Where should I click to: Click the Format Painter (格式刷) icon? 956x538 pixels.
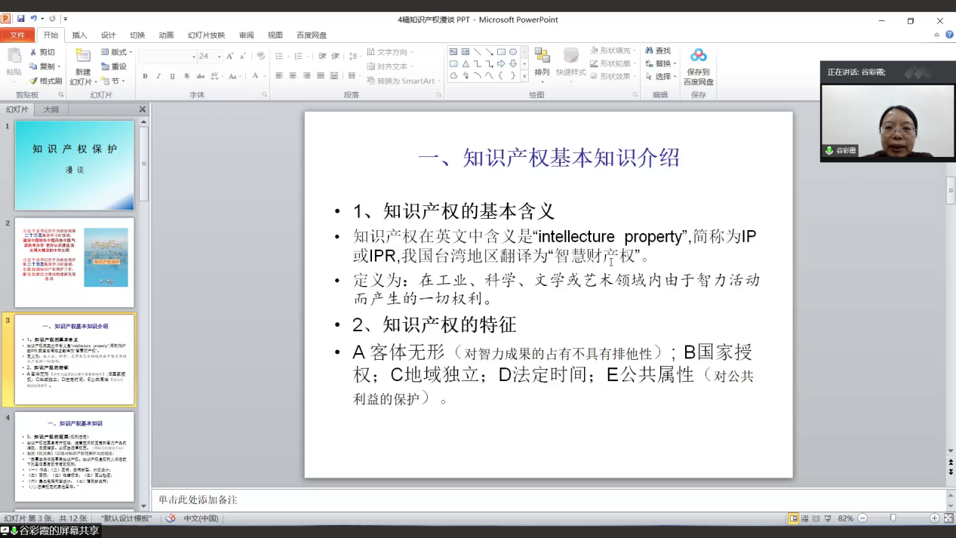tap(34, 81)
